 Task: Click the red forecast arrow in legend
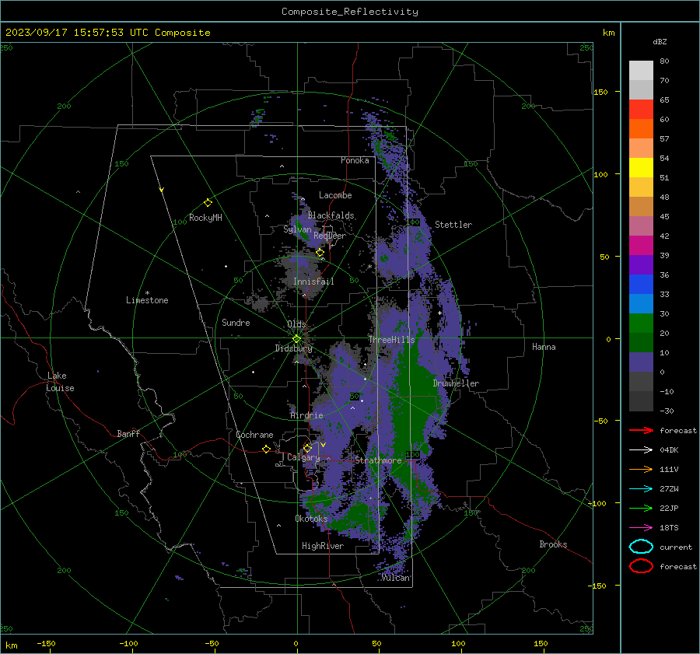tap(641, 430)
